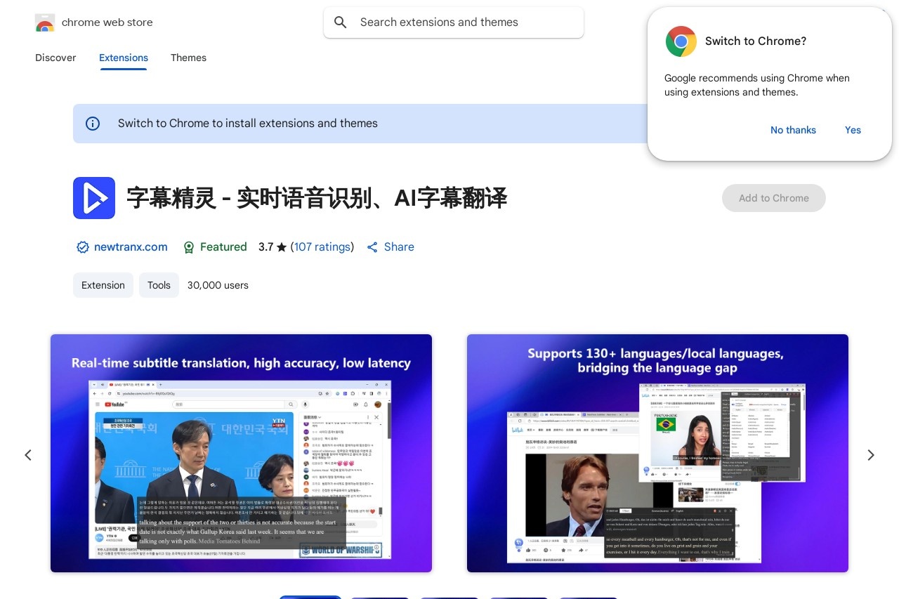Click the Extension category chip
This screenshot has height=599, width=899.
pyautogui.click(x=103, y=285)
